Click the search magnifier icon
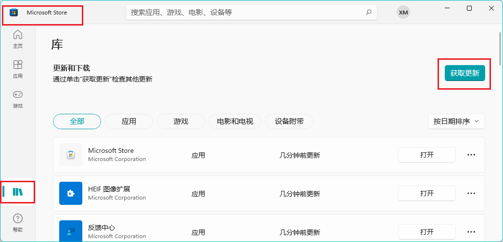 point(369,12)
